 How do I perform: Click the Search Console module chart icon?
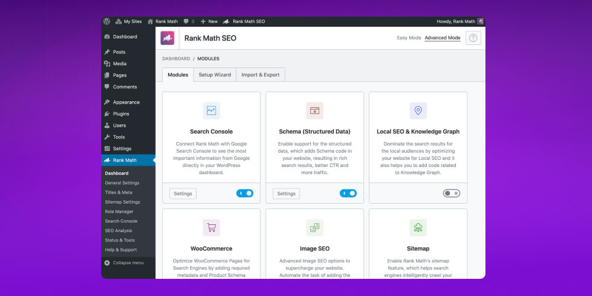click(211, 110)
